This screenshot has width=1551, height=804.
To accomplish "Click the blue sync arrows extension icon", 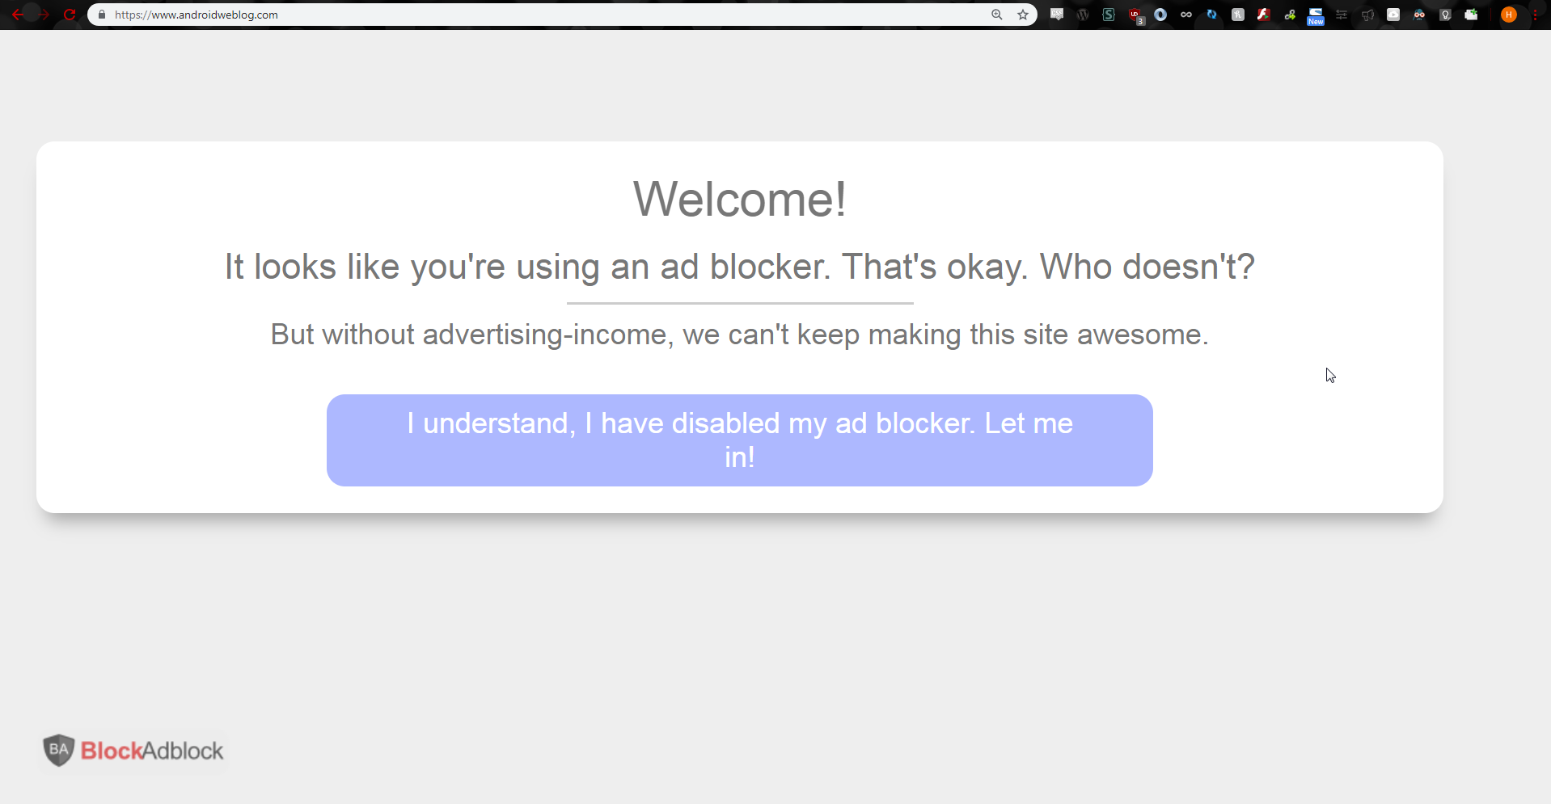I will [1211, 15].
